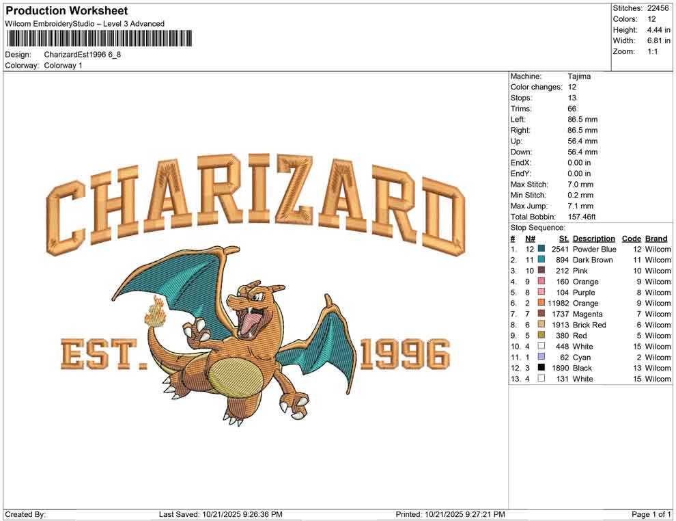The image size is (676, 521).
Task: Click the Zoom value 1:1
Action: [x=652, y=51]
